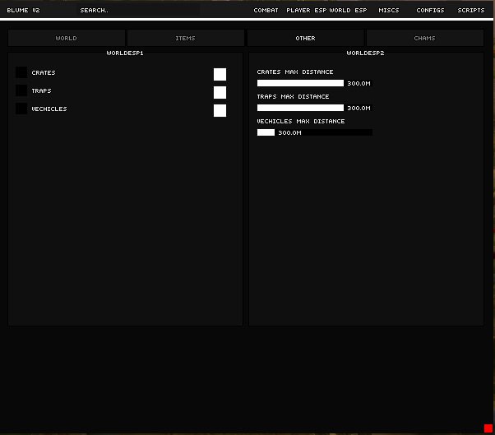Viewport: 495px width, 435px height.
Task: Pick the Traps color swatch
Action: (x=220, y=92)
